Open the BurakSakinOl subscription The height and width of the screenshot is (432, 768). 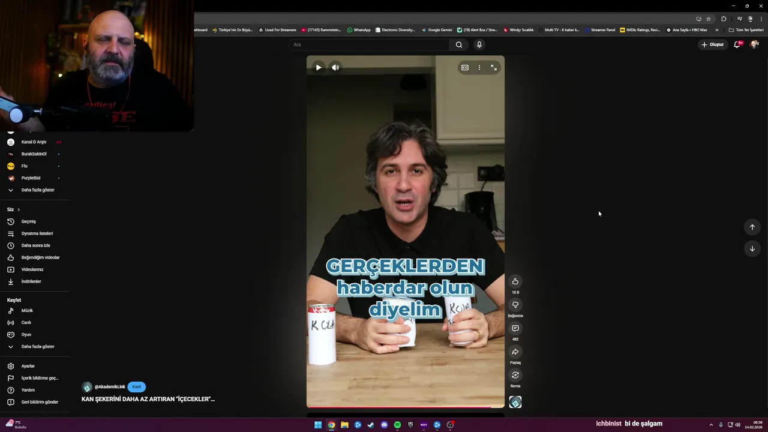tap(34, 154)
